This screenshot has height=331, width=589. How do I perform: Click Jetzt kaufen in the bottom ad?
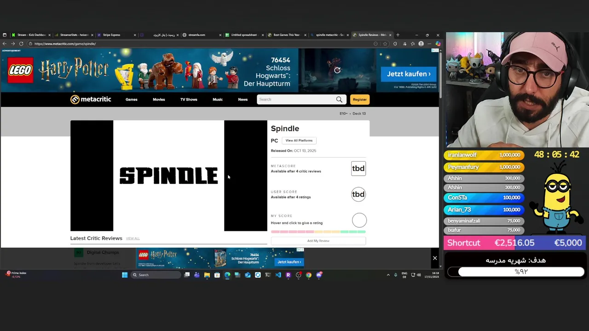pos(289,262)
